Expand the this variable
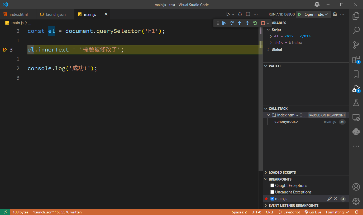 point(271,43)
